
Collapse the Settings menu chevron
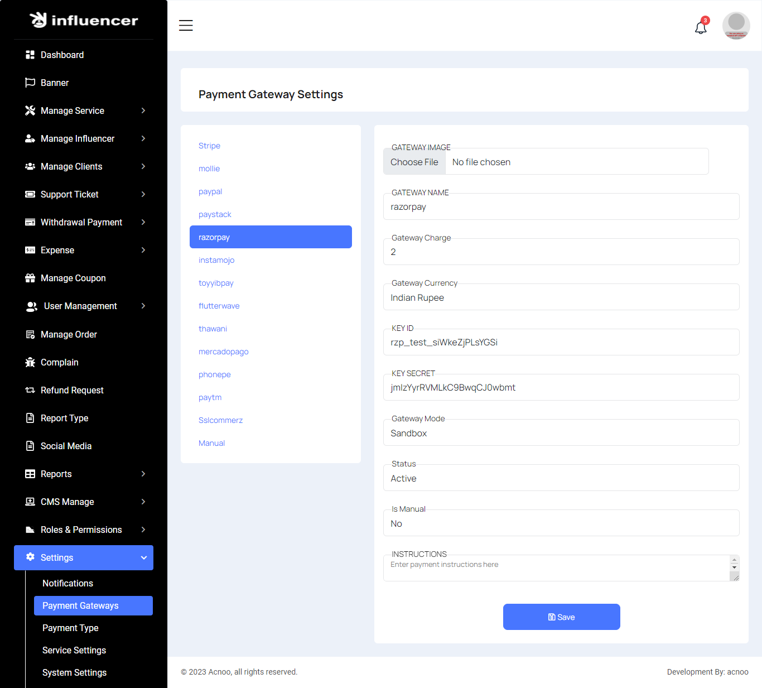[x=143, y=557]
